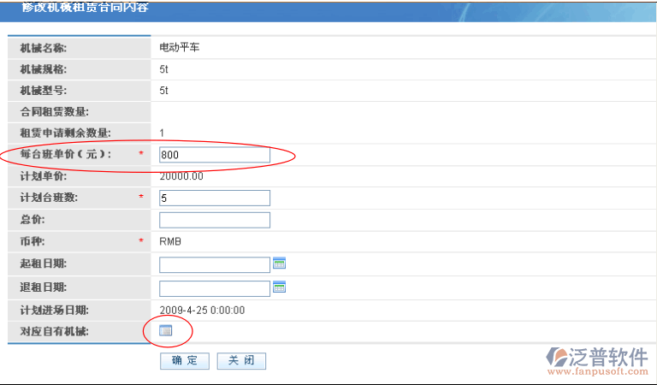This screenshot has width=657, height=385.
Task: Click the 20000.00 planned unit price value
Action: point(181,176)
